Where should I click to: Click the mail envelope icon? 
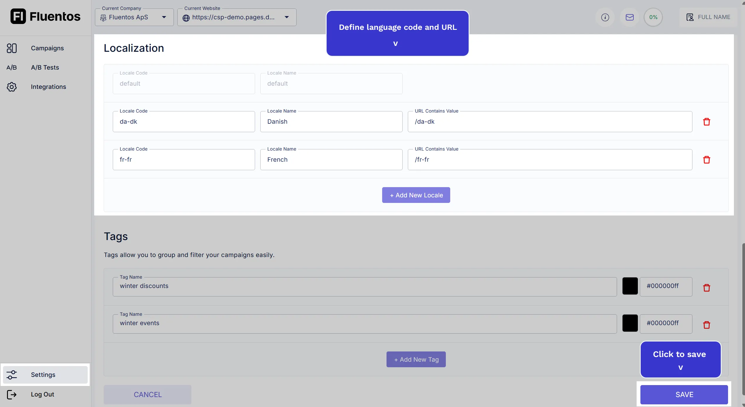(x=630, y=17)
